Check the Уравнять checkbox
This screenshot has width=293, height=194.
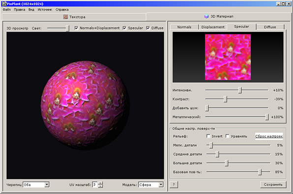(227, 136)
